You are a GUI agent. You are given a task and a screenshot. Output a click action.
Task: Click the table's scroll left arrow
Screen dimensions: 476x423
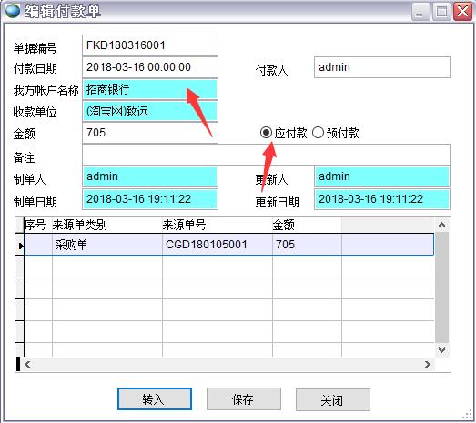[27, 364]
